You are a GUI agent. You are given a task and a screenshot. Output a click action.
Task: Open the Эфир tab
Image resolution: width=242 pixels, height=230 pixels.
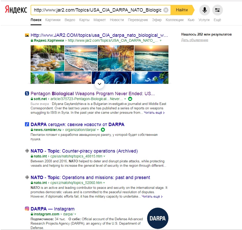(x=157, y=20)
